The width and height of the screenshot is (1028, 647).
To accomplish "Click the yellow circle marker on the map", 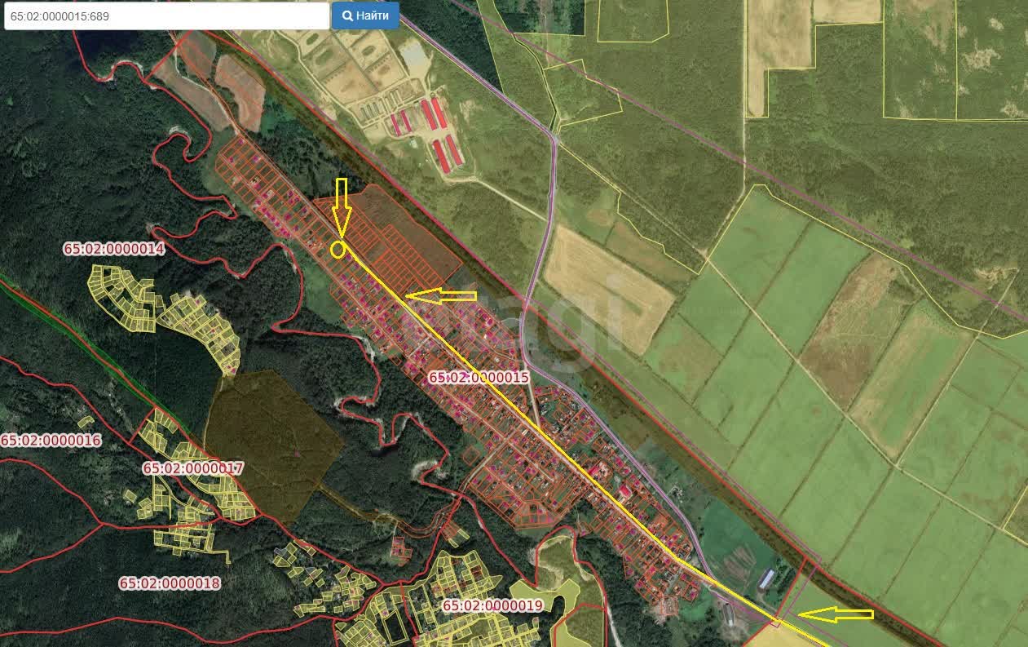I will point(338,249).
